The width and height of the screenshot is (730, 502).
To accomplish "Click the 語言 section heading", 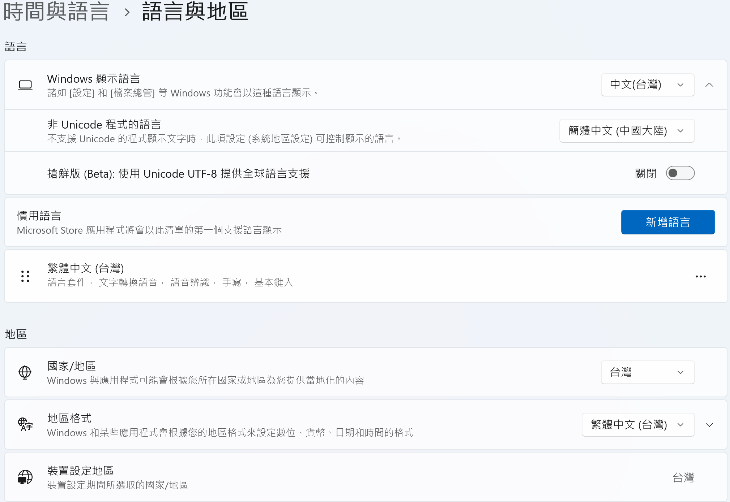I will [x=16, y=47].
